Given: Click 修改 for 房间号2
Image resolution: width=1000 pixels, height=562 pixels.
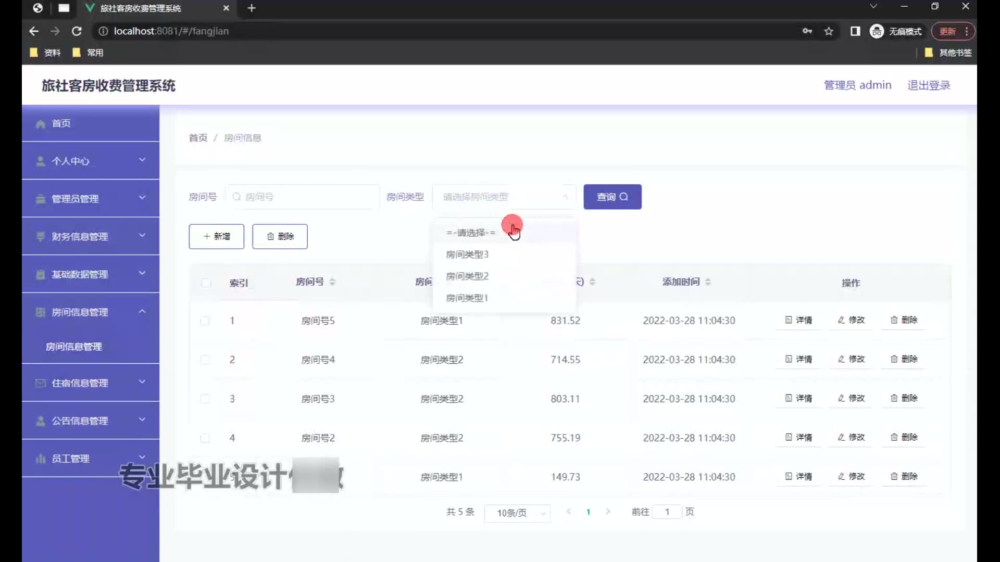Looking at the screenshot, I should tap(851, 437).
